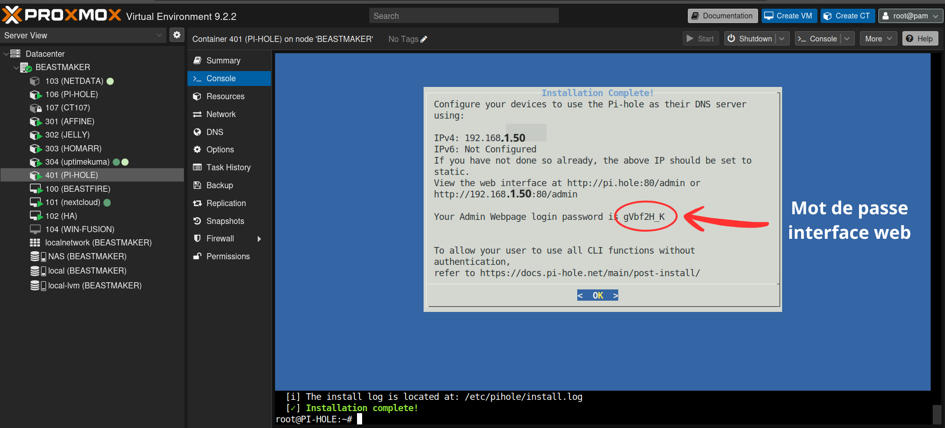Click the 103 (NETDATA) container icon
This screenshot has width=945, height=428.
point(35,81)
